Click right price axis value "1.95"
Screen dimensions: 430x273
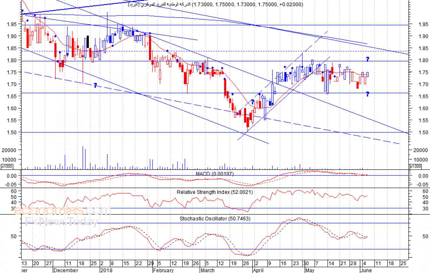[423, 24]
